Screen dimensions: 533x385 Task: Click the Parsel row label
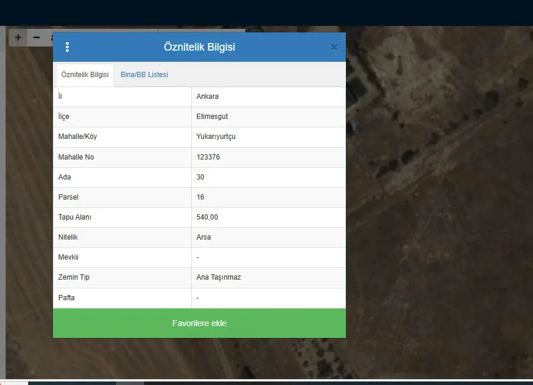pyautogui.click(x=68, y=197)
